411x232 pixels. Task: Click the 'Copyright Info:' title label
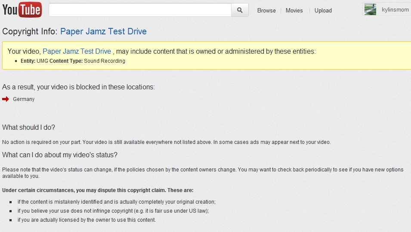click(x=30, y=31)
